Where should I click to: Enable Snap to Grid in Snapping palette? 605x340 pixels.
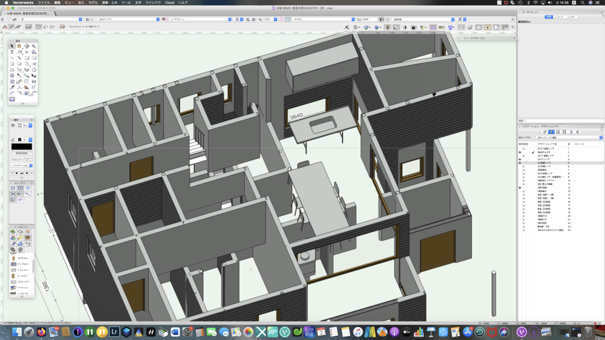[13, 188]
